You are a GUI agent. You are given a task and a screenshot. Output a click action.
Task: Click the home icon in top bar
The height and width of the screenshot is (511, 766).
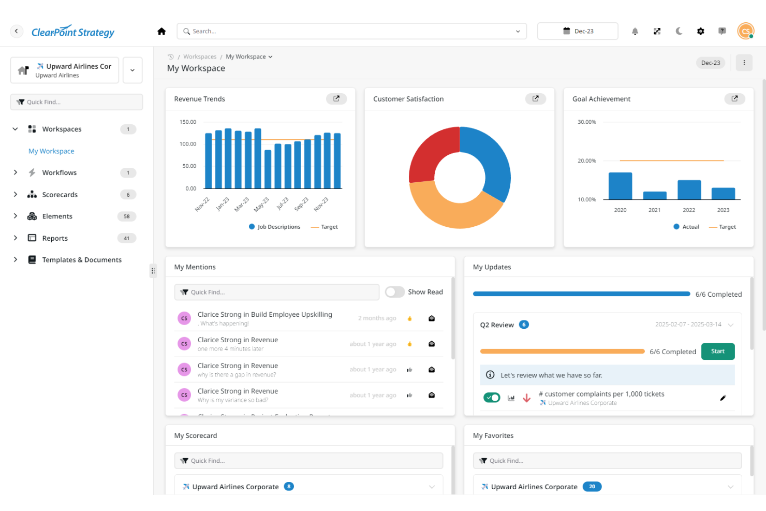[x=161, y=31]
